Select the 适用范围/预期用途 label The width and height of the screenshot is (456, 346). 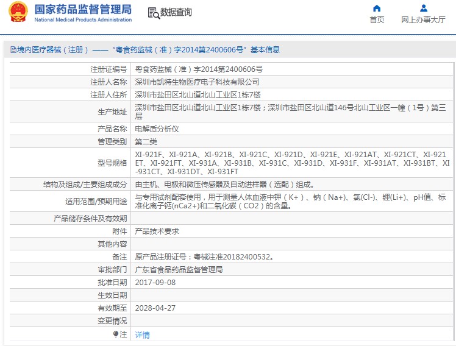pyautogui.click(x=96, y=201)
